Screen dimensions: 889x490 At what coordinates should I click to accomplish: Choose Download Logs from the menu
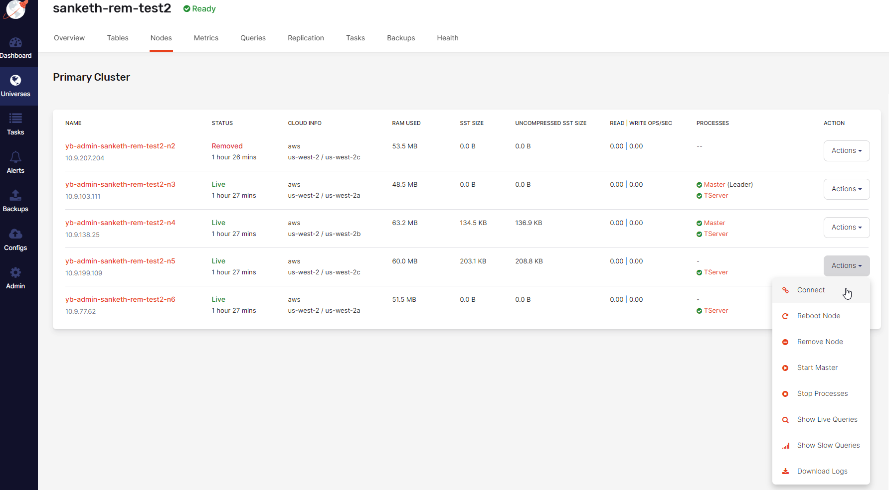point(822,472)
